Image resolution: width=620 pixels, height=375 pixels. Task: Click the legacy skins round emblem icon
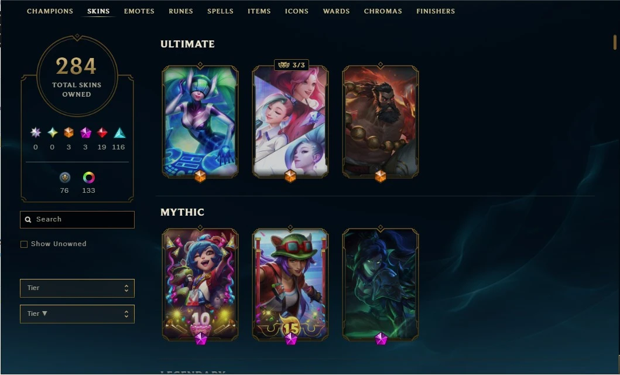[x=64, y=178]
